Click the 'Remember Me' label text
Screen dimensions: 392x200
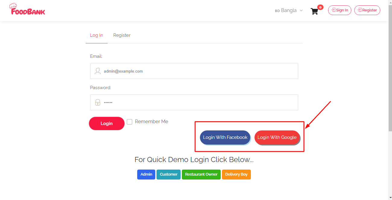click(152, 122)
